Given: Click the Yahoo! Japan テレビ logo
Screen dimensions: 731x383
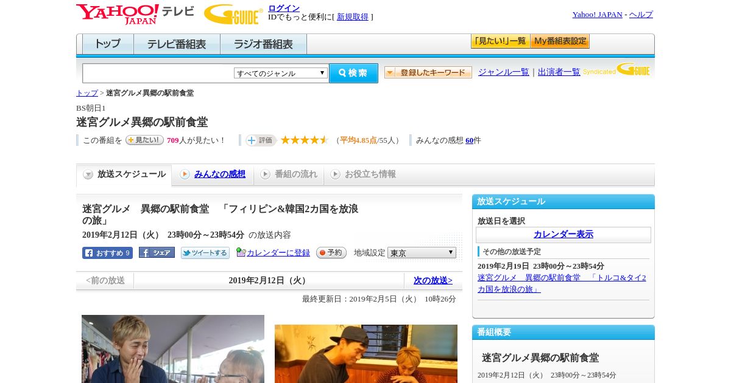Looking at the screenshot, I should click(x=135, y=13).
